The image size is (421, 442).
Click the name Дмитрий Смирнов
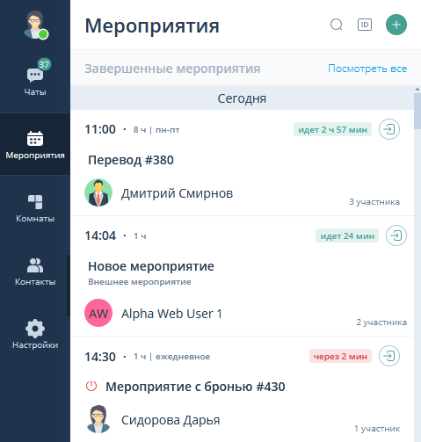pos(178,193)
